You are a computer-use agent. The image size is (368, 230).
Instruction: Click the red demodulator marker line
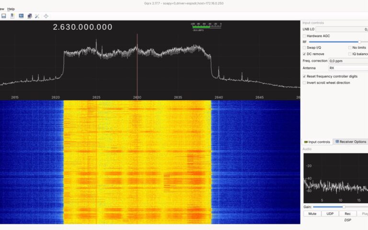(x=138, y=67)
